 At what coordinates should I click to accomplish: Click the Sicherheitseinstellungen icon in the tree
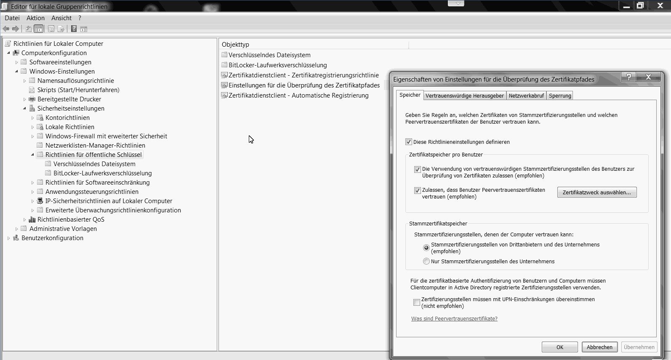[32, 109]
